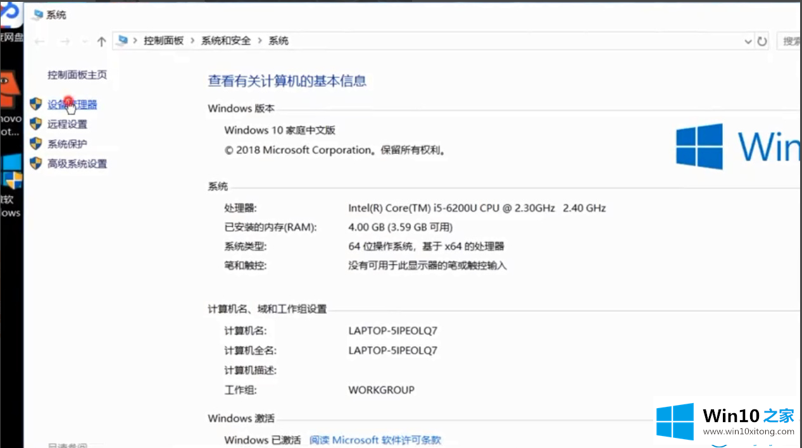The width and height of the screenshot is (802, 448).
Task: Select 2018 Microsoft Corporation copyright text
Action: click(335, 150)
